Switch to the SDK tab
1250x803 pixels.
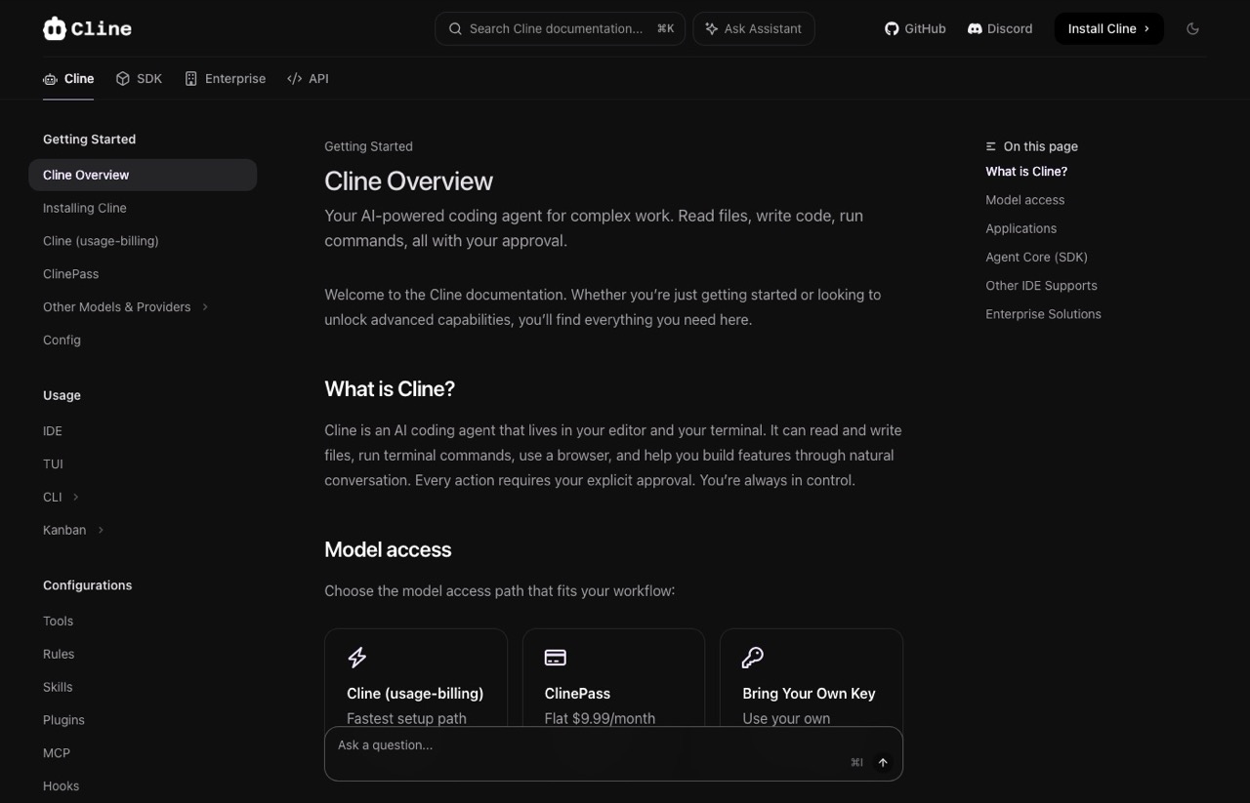[139, 79]
